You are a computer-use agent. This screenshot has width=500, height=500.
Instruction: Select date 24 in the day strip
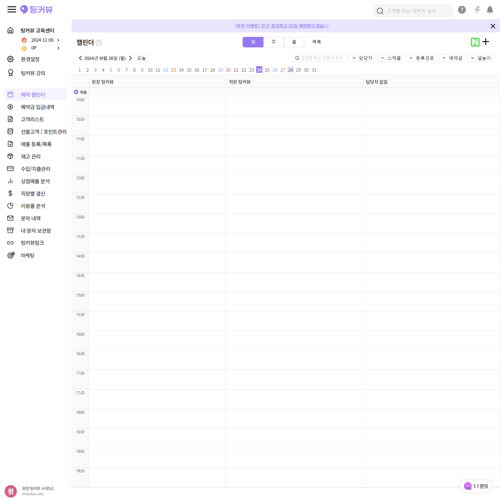(x=259, y=70)
